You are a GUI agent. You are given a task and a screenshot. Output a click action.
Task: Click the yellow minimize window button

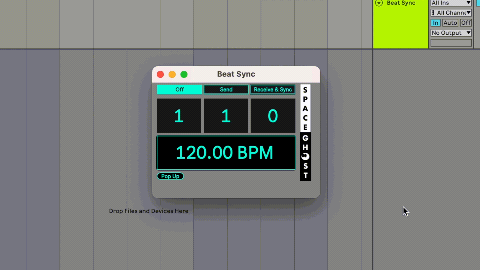[172, 74]
